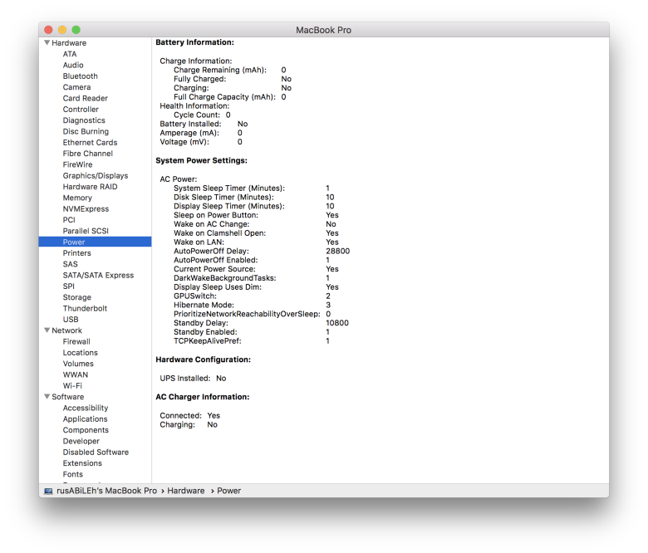Viewport: 648px width, 553px height.
Task: Open Accessibility under Software
Action: 85,408
